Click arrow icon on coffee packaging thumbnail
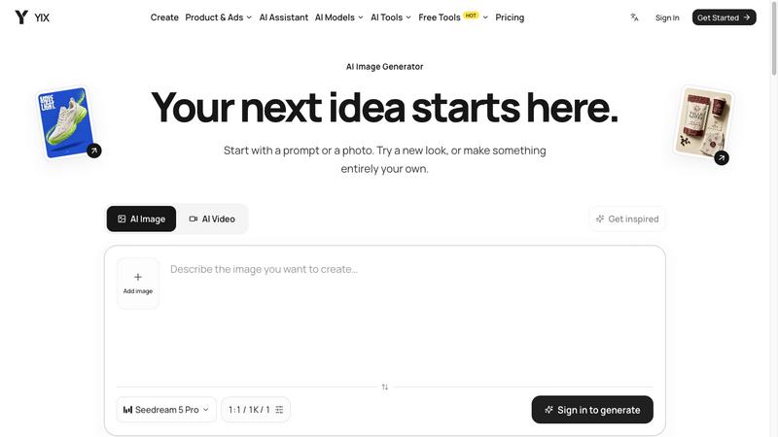 coord(722,158)
